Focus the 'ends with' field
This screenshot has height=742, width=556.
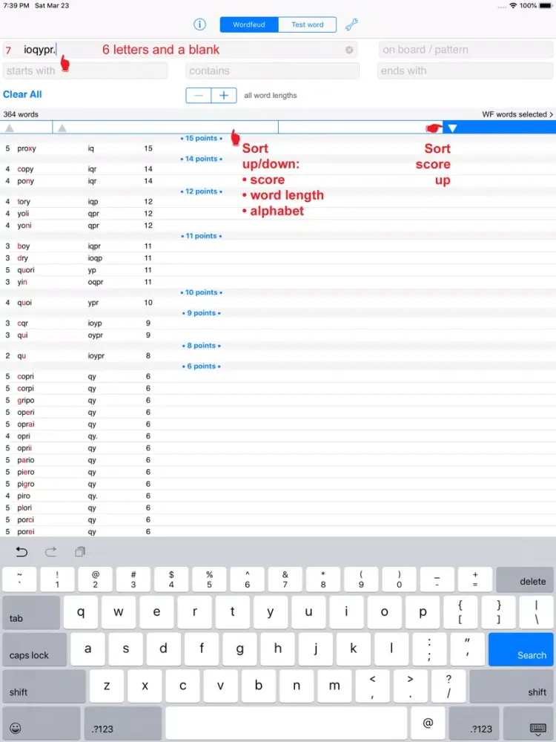(465, 70)
